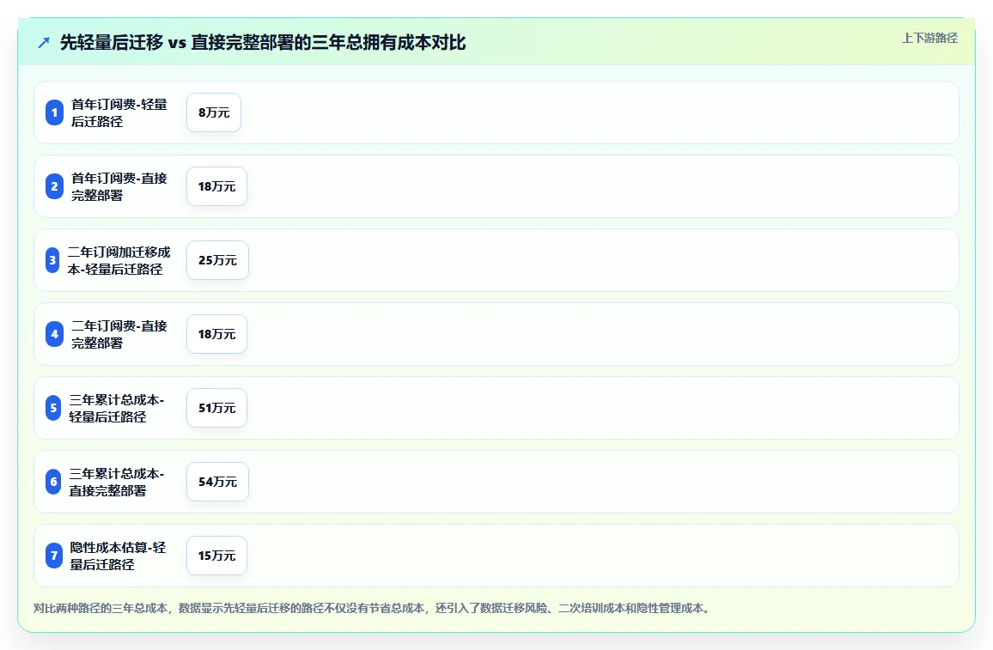Viewport: 993px width, 650px height.
Task: Click number badge 3 for 二年订阅加迁移成本
Action: [x=52, y=260]
